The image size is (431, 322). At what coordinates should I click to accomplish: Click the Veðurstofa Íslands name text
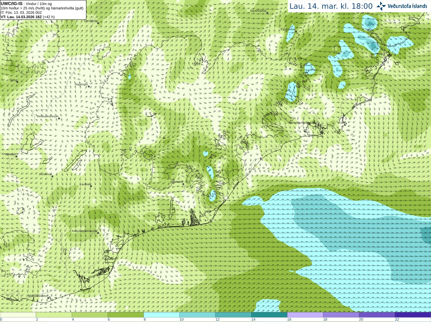pos(407,6)
